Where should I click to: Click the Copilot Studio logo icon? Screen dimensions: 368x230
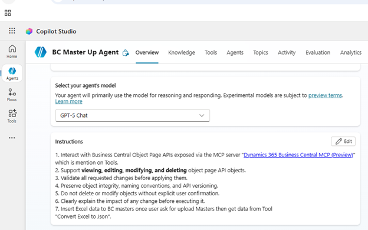pyautogui.click(x=29, y=31)
